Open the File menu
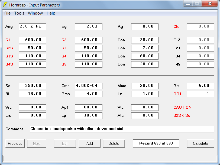Screen dimensions: 220x165 pyautogui.click(x=7, y=13)
